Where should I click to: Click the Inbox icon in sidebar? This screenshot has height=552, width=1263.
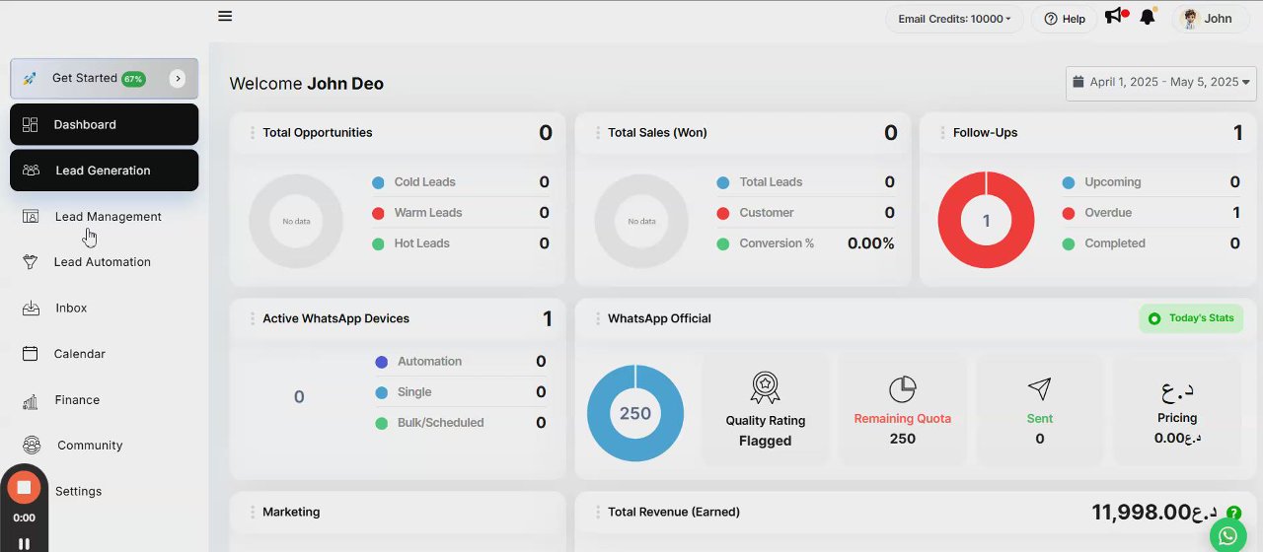point(32,309)
